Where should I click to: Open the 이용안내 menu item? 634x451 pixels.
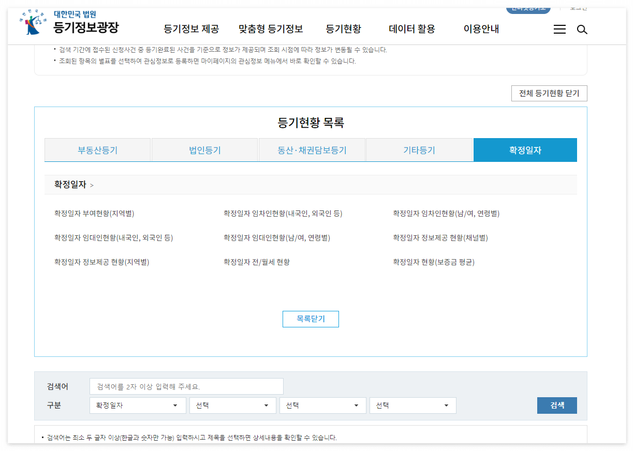pos(481,29)
